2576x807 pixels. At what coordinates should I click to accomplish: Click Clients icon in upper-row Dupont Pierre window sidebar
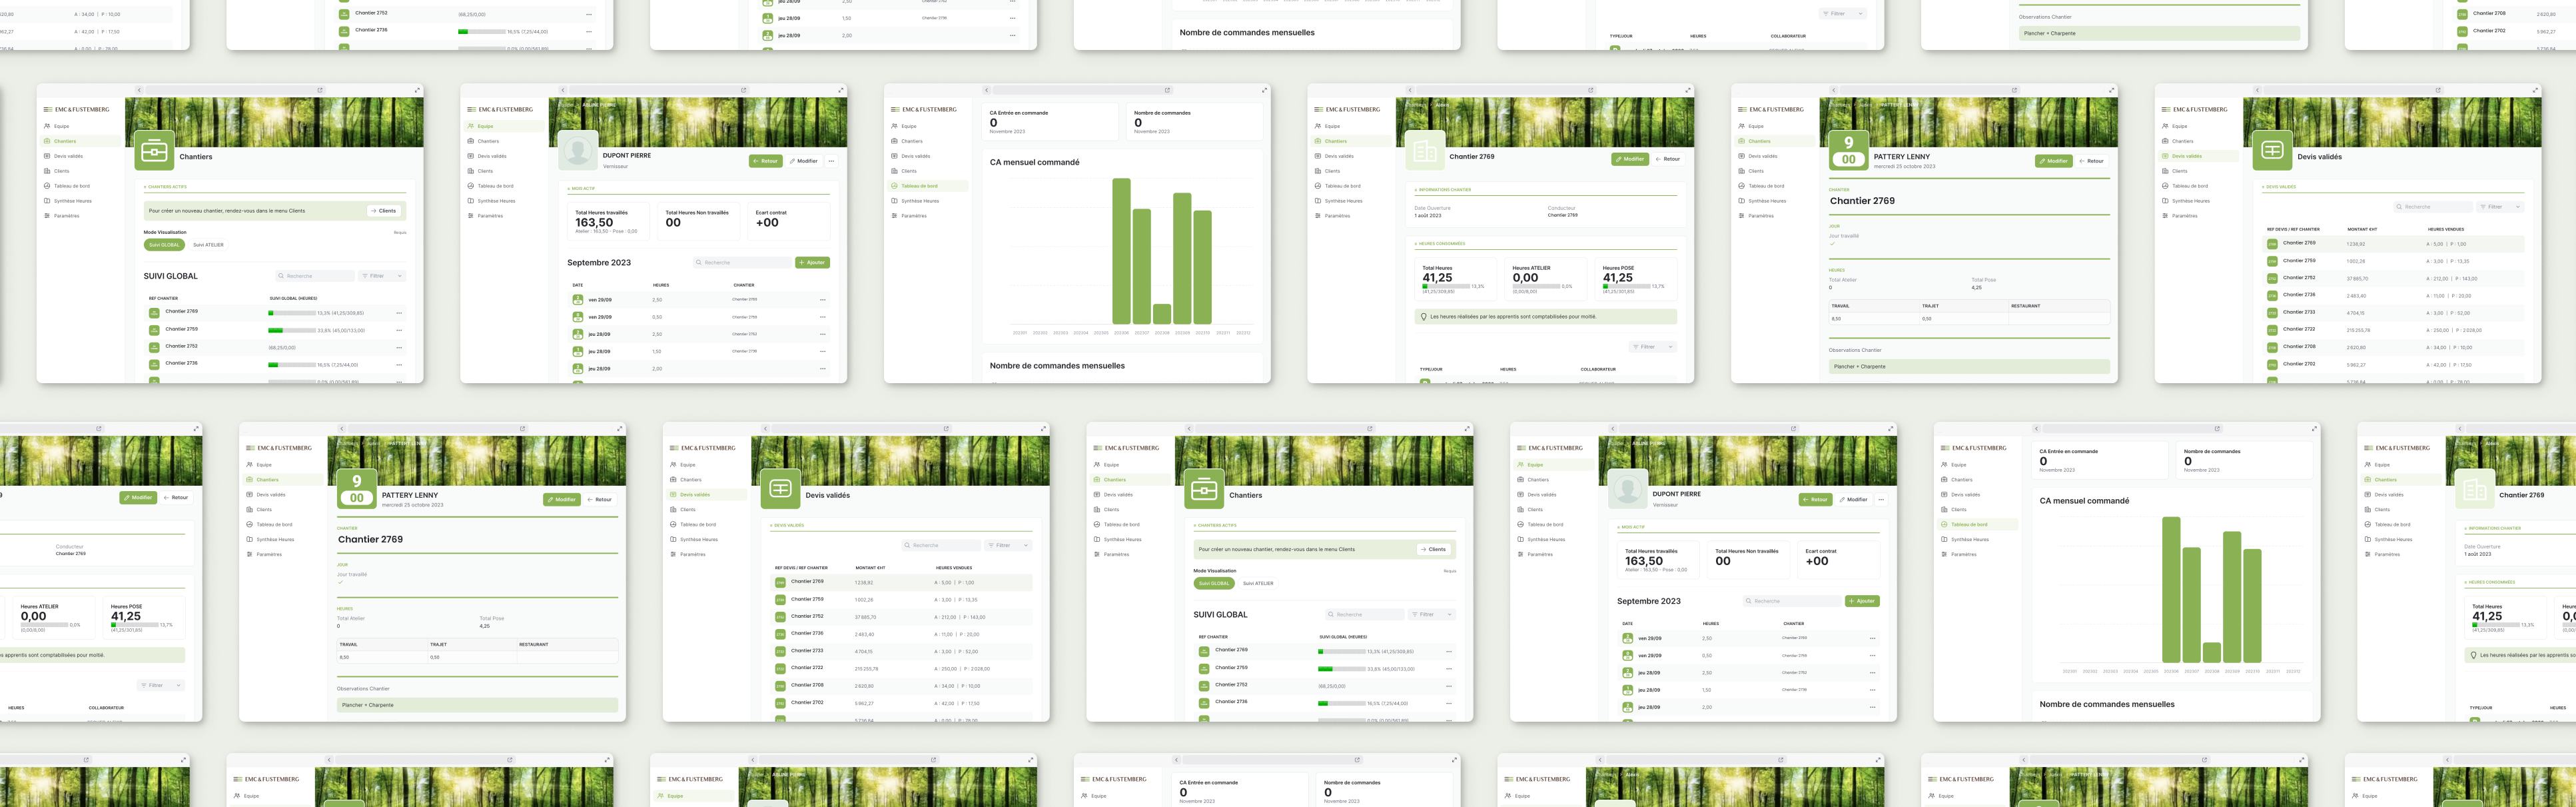(x=471, y=171)
